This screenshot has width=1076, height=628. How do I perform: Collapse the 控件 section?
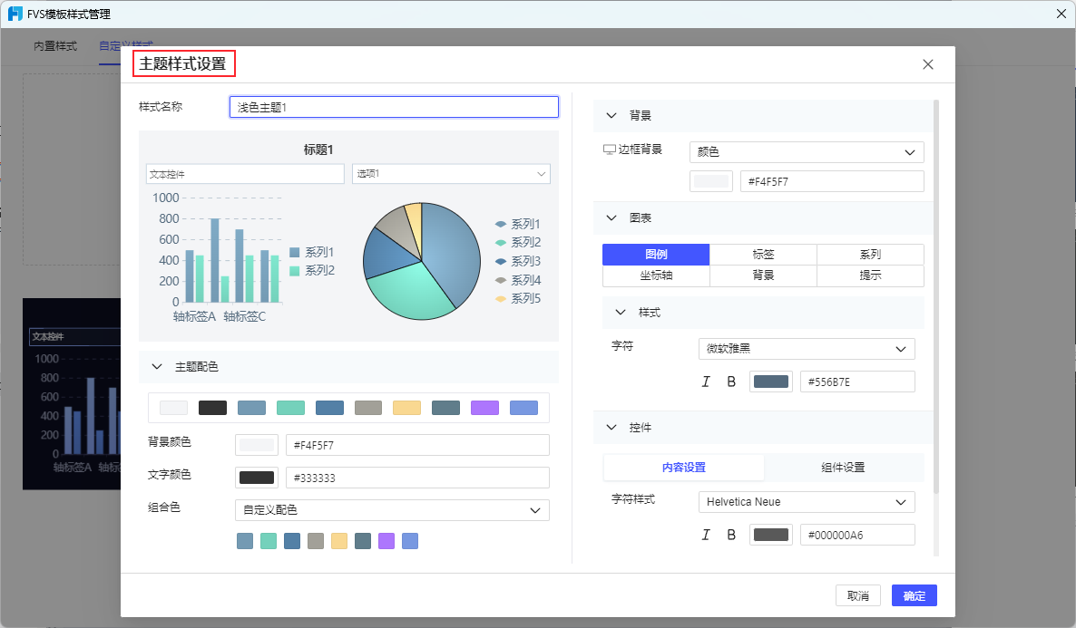pos(611,427)
